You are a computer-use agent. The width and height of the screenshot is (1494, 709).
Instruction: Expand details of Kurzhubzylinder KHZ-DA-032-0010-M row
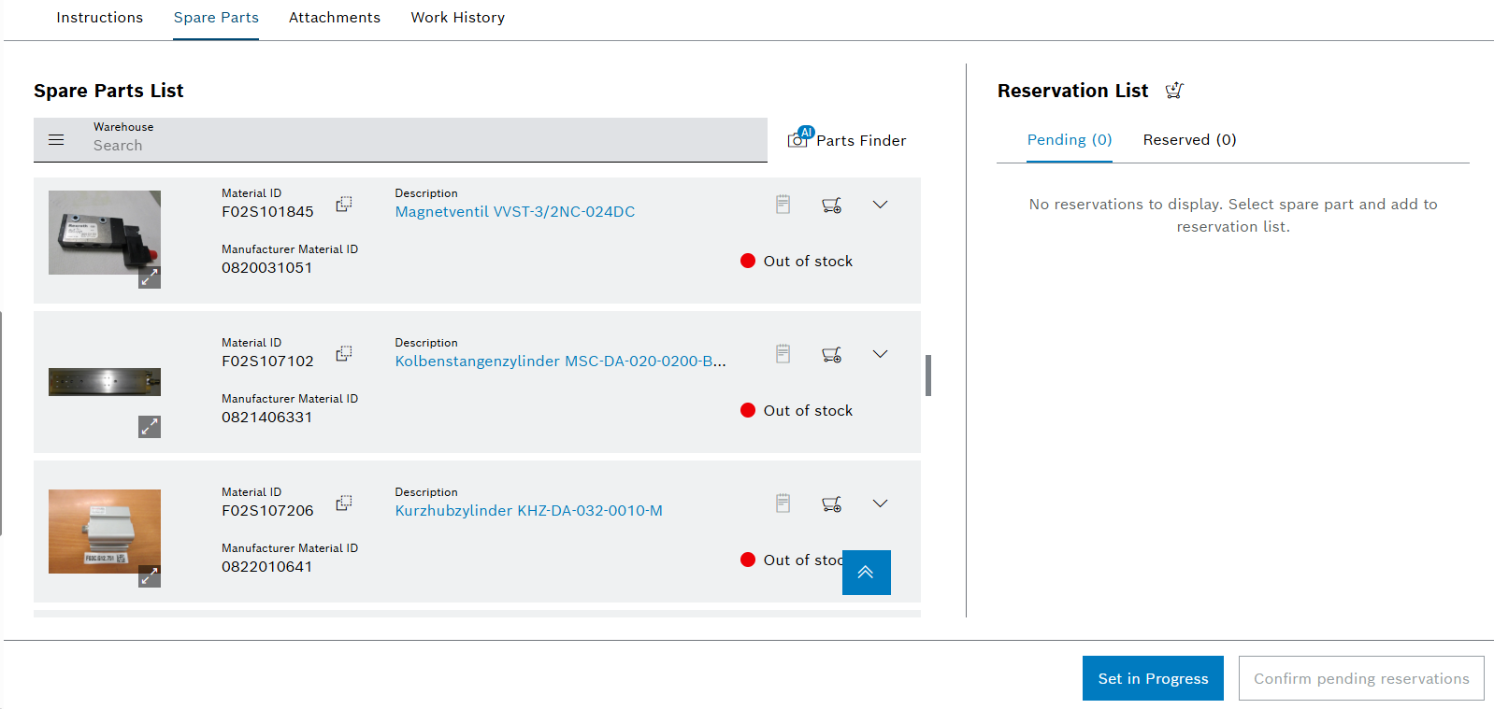[x=880, y=503]
